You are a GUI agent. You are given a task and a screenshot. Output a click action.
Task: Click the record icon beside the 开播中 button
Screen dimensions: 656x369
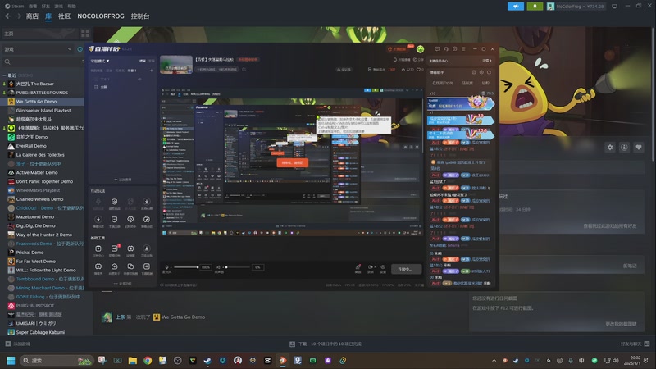[371, 267]
